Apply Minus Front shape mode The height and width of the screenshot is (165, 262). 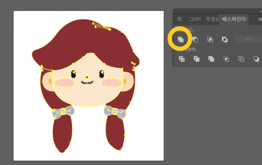(x=195, y=39)
